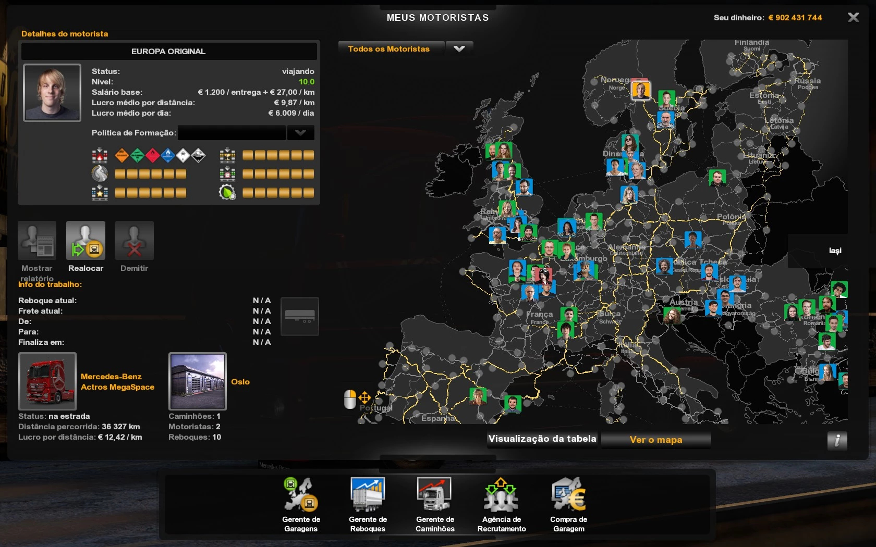
Task: Click the map info icon
Action: (x=837, y=440)
